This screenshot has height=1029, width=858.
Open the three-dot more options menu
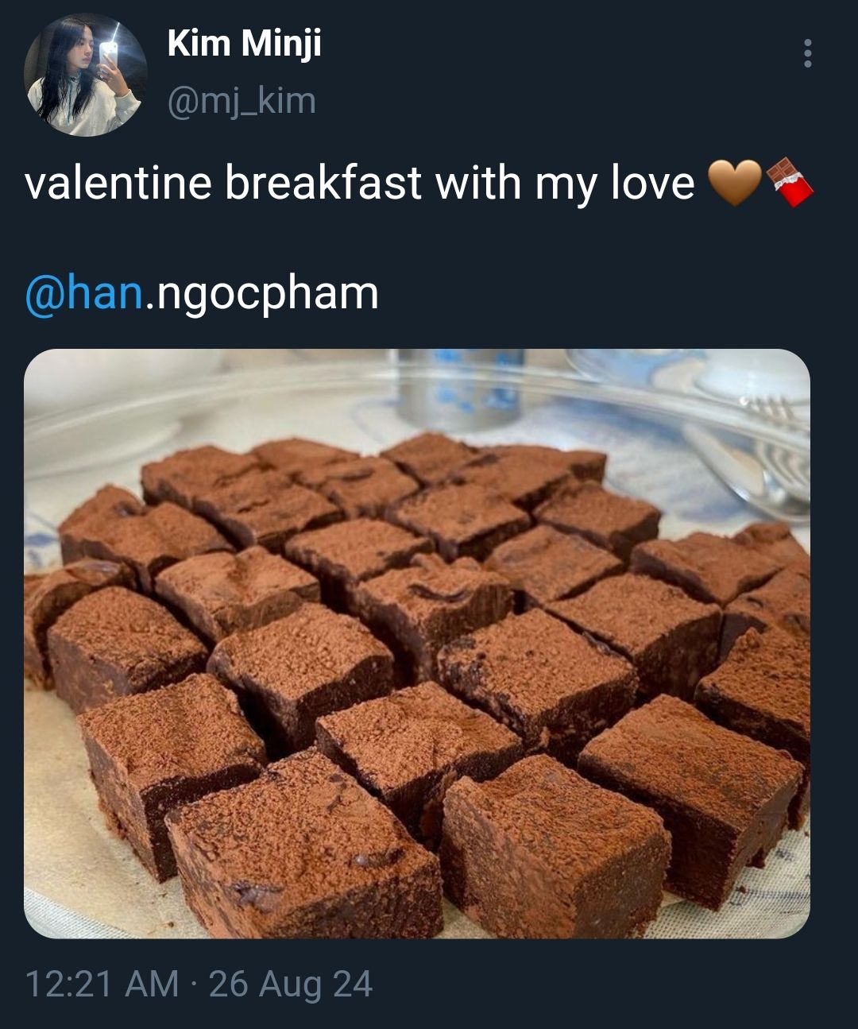coord(808,53)
